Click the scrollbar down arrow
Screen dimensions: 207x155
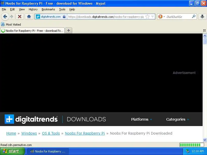pos(205,140)
